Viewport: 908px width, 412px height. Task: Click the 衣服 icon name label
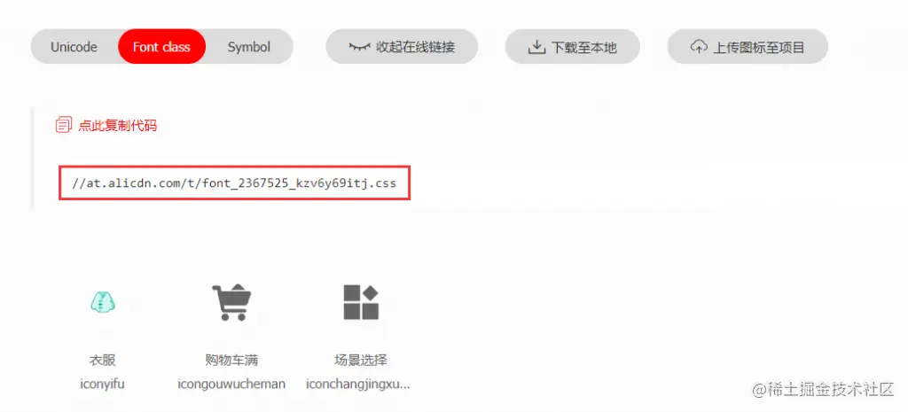coord(103,361)
